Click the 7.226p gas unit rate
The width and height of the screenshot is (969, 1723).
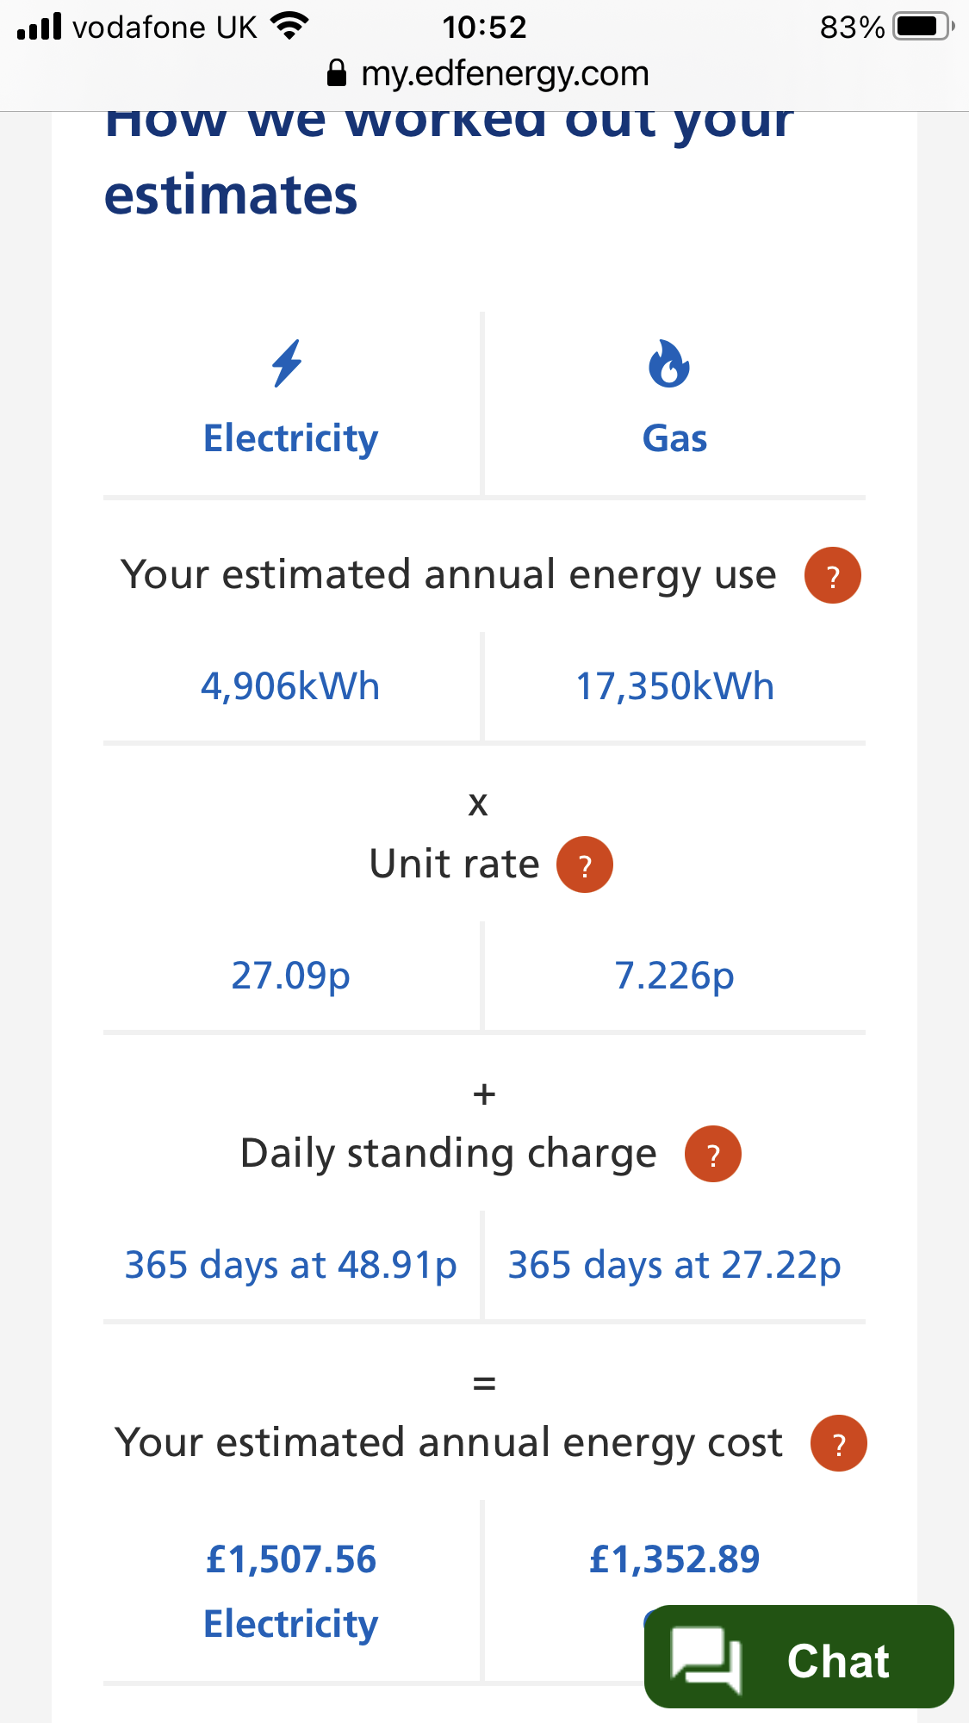coord(674,976)
